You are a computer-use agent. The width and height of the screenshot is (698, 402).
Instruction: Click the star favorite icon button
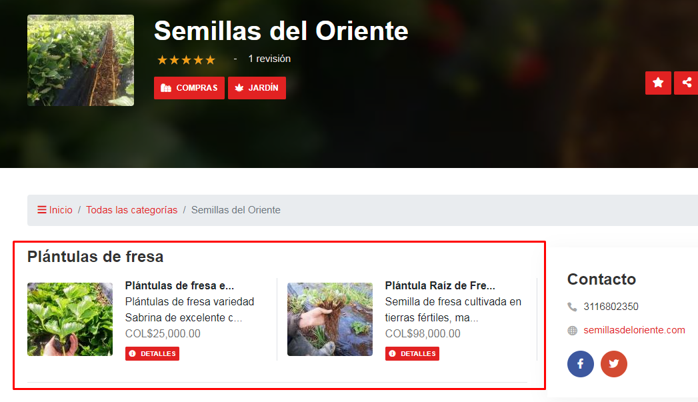(x=658, y=83)
